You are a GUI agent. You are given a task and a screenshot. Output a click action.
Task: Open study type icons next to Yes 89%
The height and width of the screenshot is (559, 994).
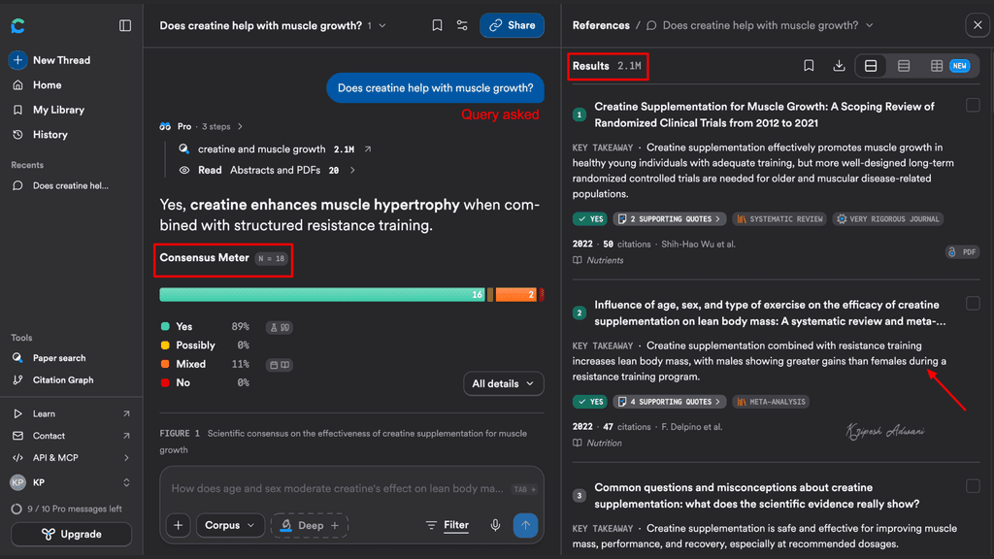pyautogui.click(x=279, y=328)
